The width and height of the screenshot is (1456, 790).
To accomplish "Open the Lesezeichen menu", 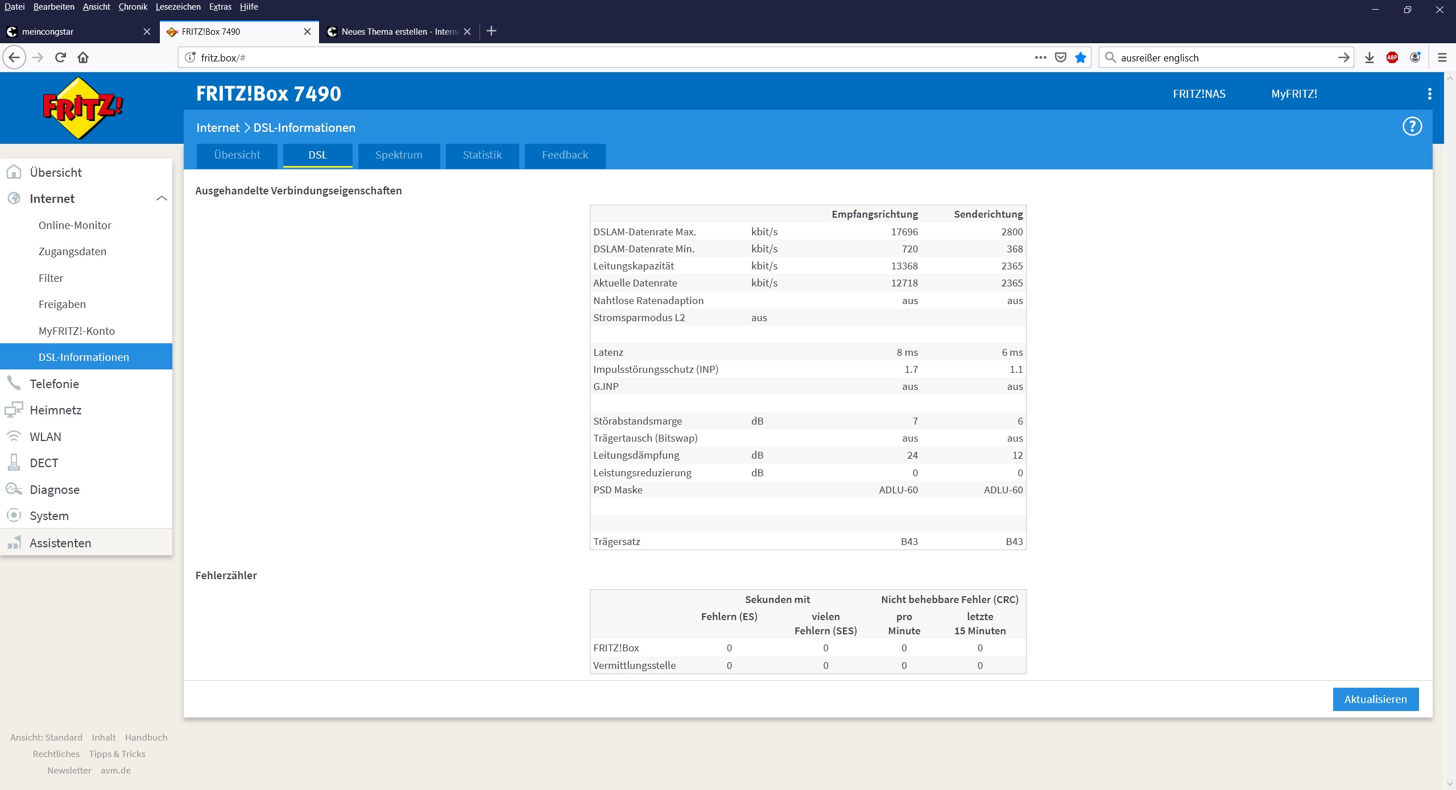I will (x=178, y=7).
